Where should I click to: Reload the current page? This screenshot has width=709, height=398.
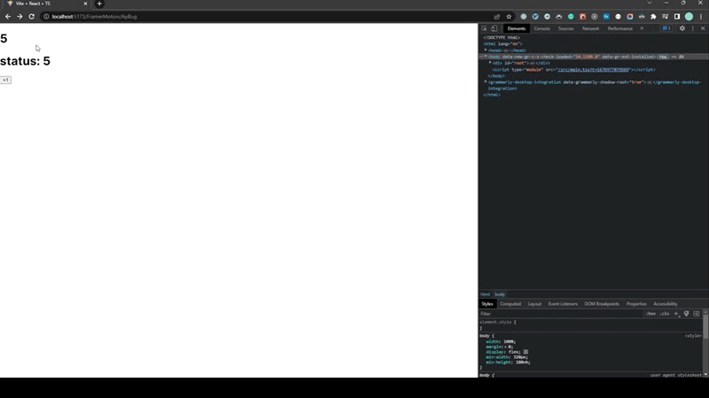click(x=31, y=17)
